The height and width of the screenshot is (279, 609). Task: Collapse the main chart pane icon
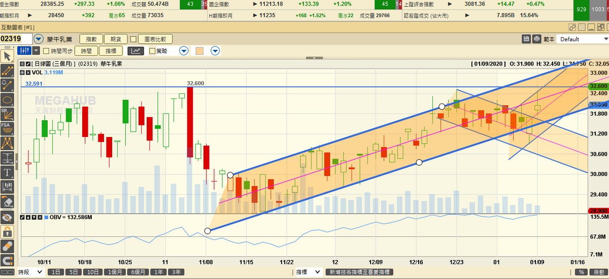point(23,64)
